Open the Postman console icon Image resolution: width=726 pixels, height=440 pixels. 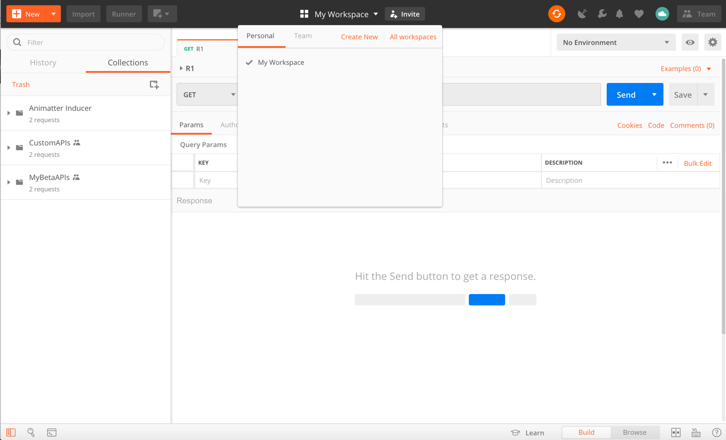tap(52, 433)
